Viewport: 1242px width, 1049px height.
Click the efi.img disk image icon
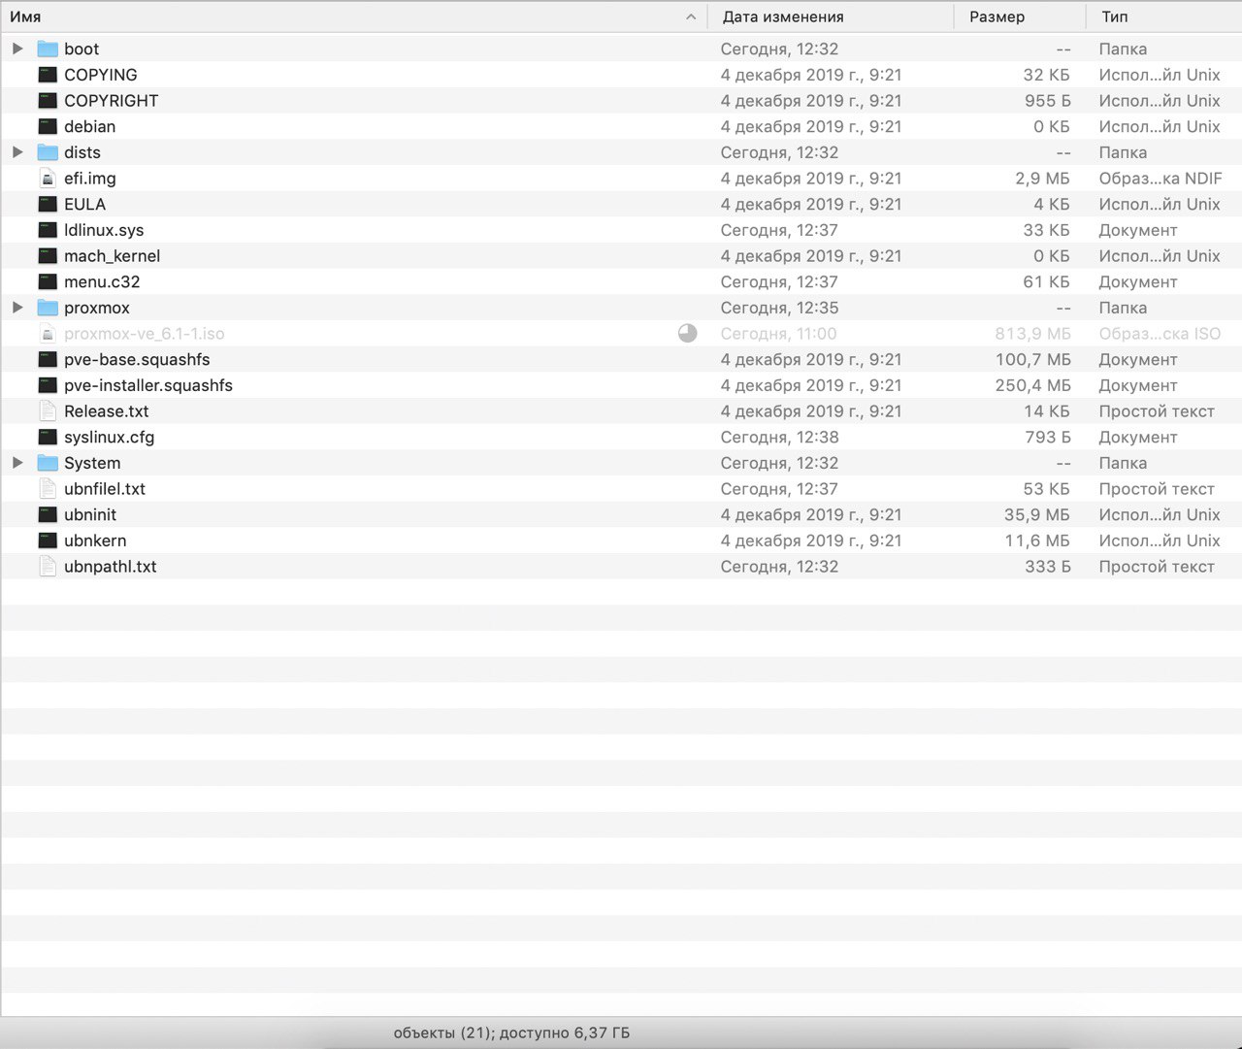[48, 179]
